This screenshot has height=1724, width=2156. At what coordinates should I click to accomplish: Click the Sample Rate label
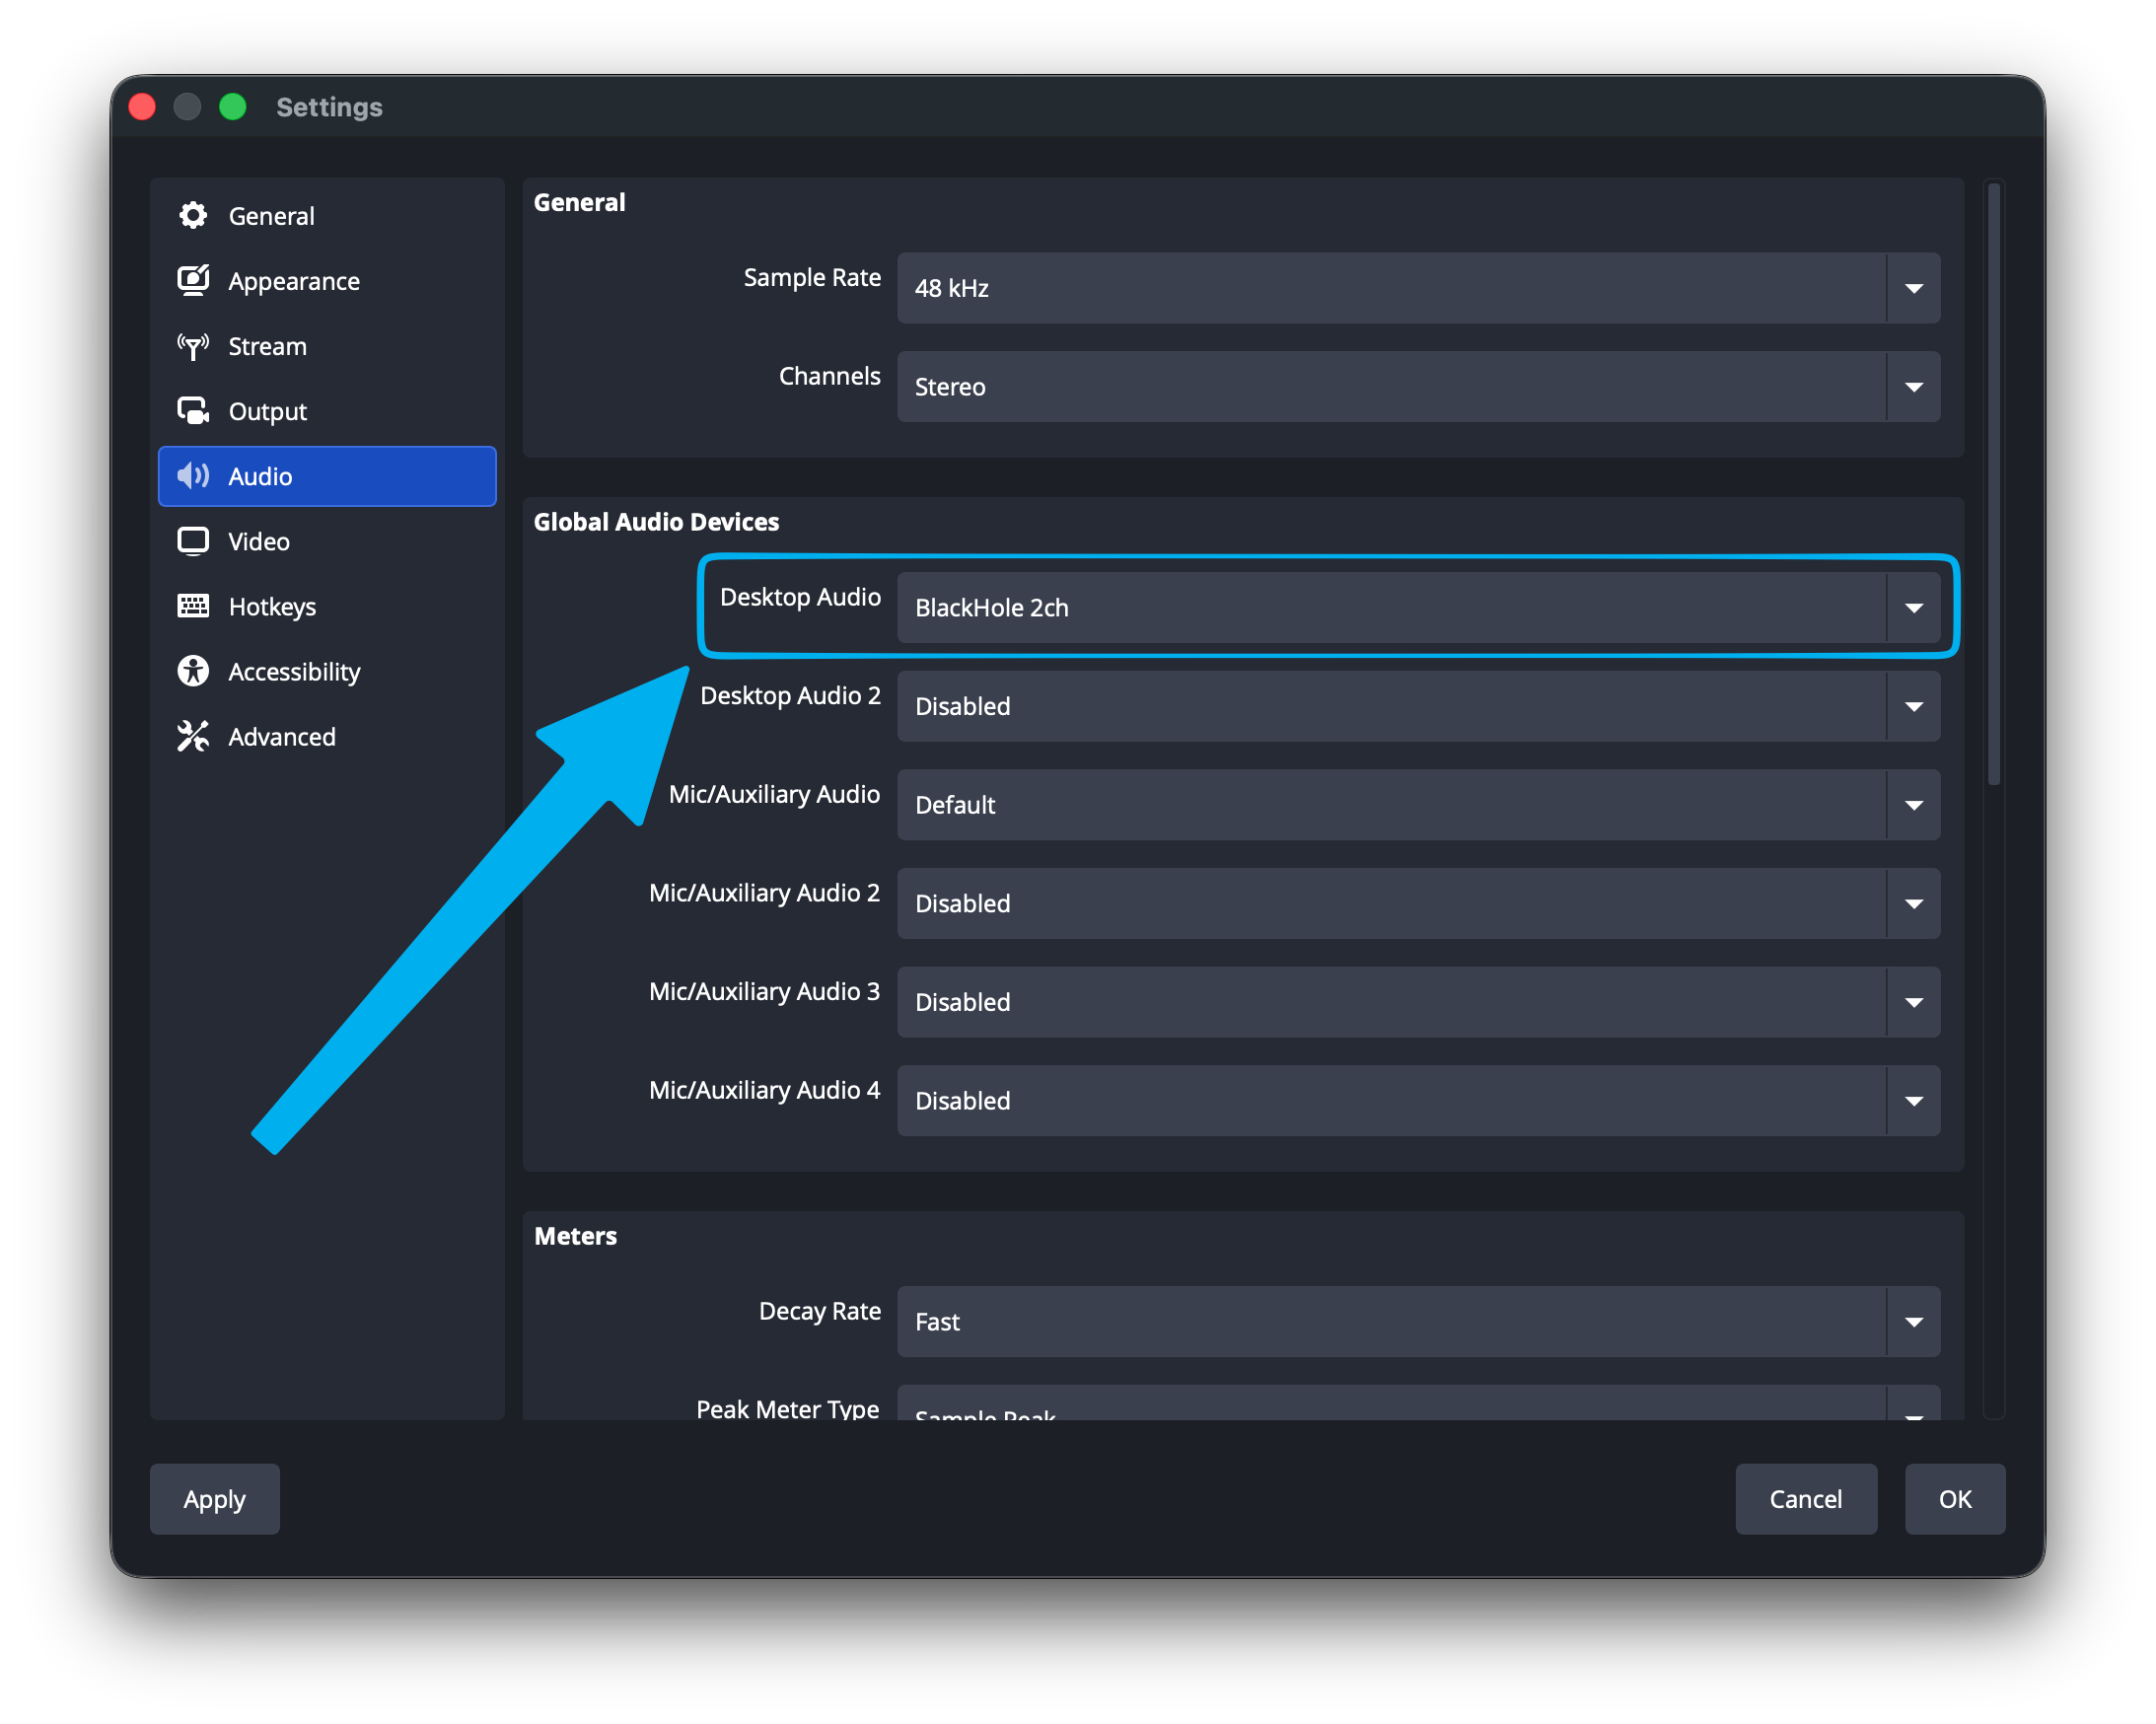(x=812, y=277)
